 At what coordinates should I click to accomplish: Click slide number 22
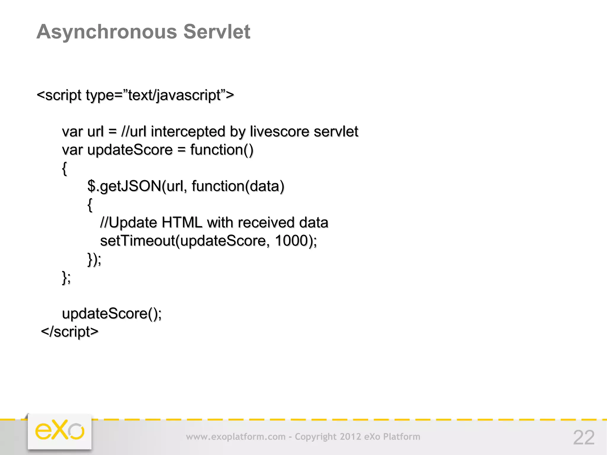[x=584, y=437]
